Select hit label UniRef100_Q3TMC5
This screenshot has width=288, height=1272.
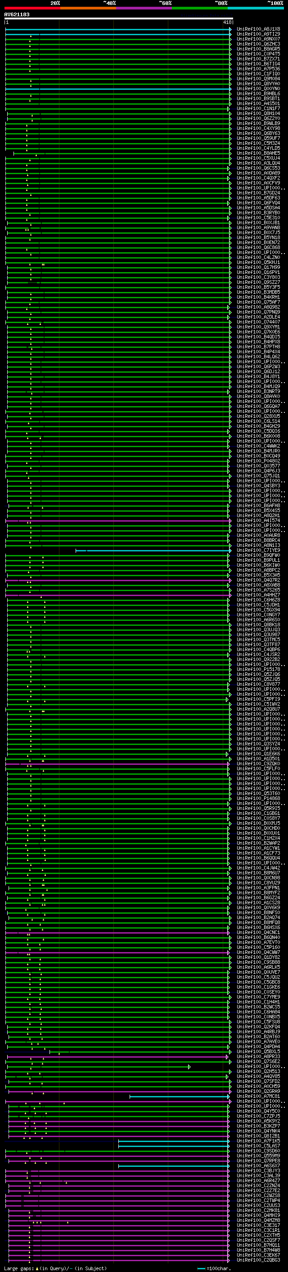pos(258,639)
